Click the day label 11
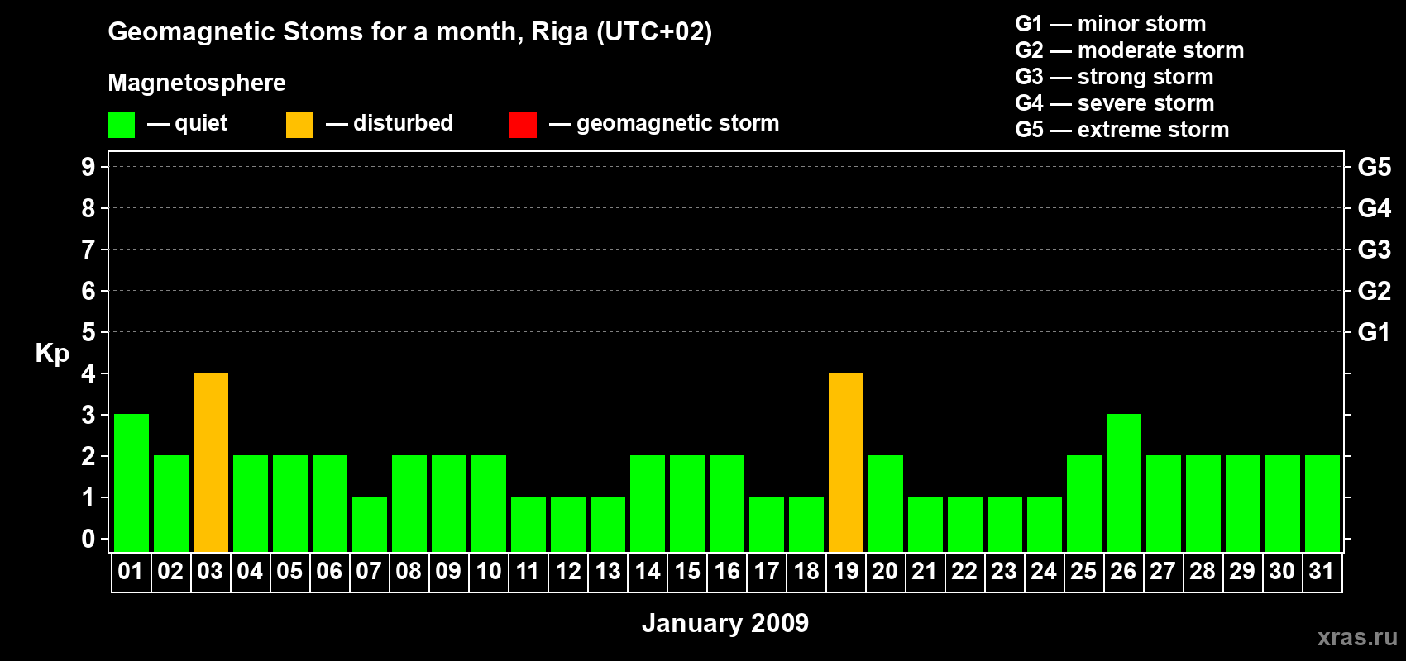The image size is (1406, 661). (528, 571)
